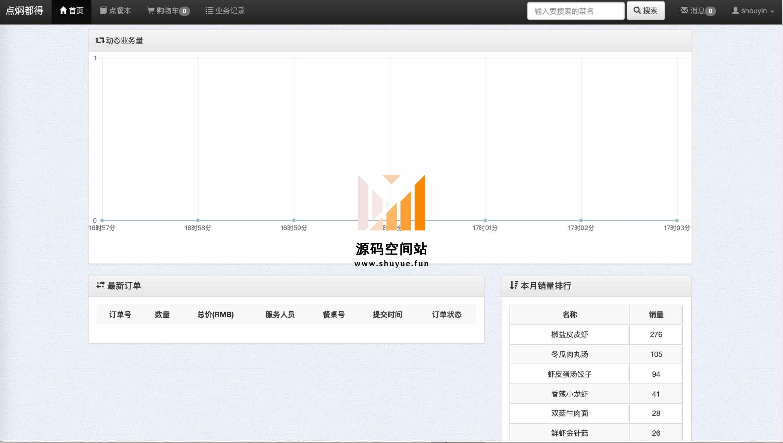This screenshot has width=783, height=443.
Task: Click the exchange icon beside 最新订单
Action: 100,285
